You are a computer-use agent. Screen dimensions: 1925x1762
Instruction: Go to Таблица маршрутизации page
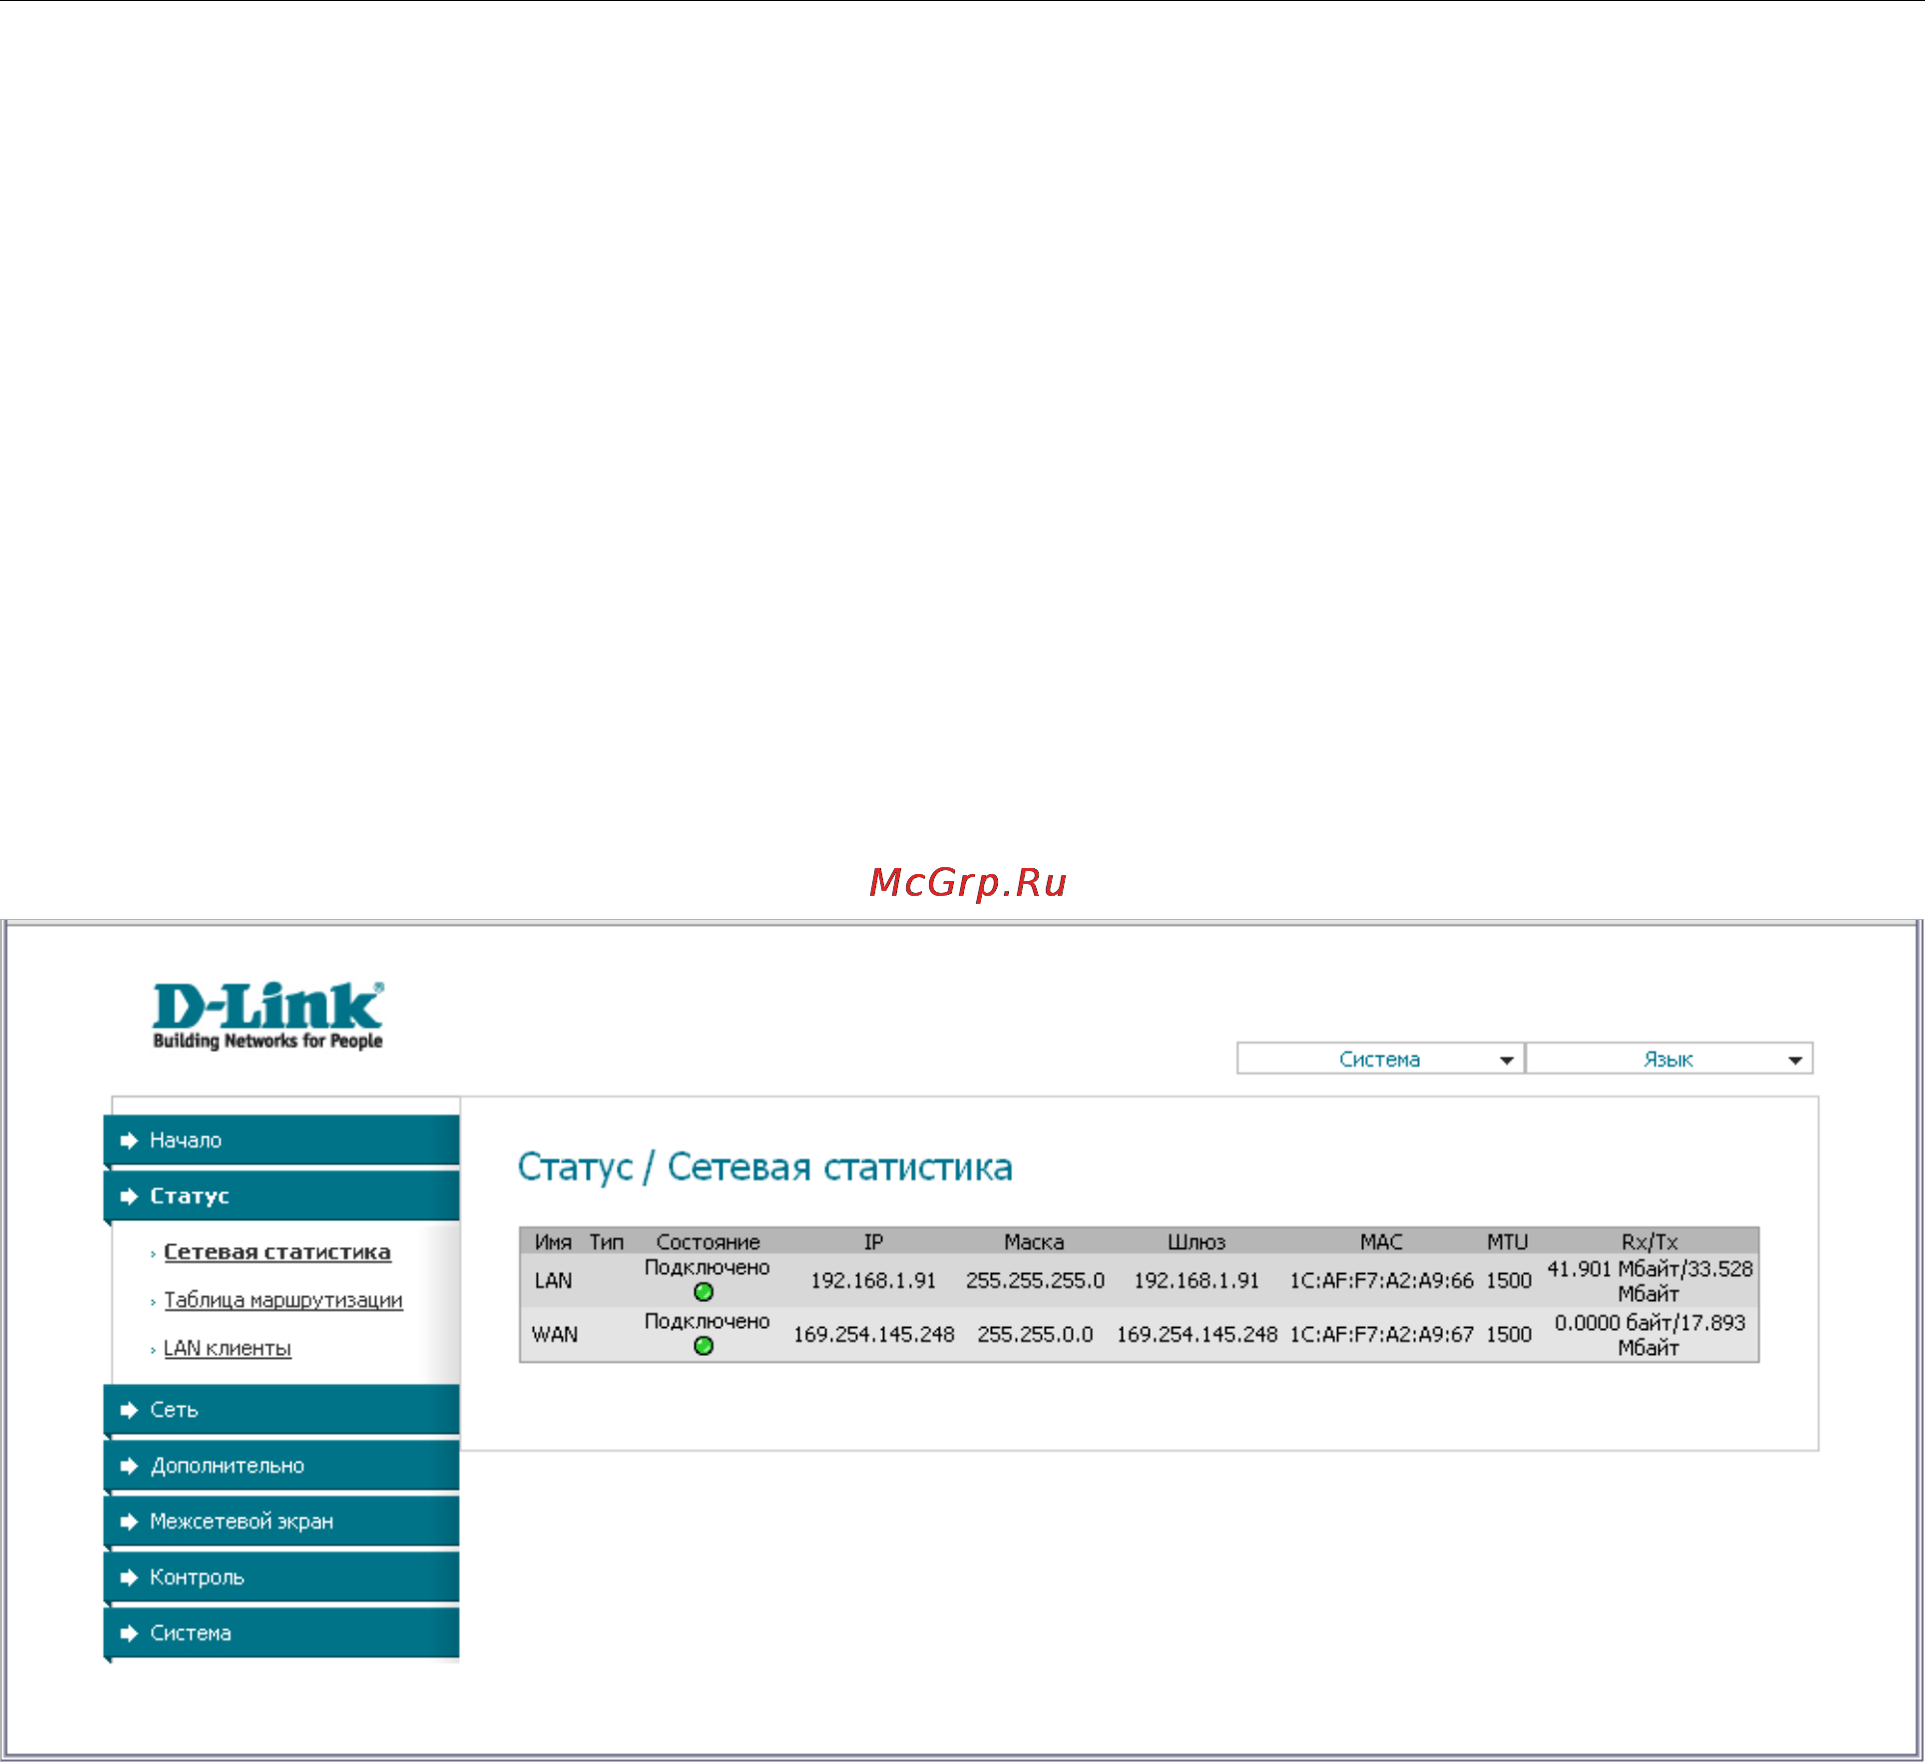283,1300
